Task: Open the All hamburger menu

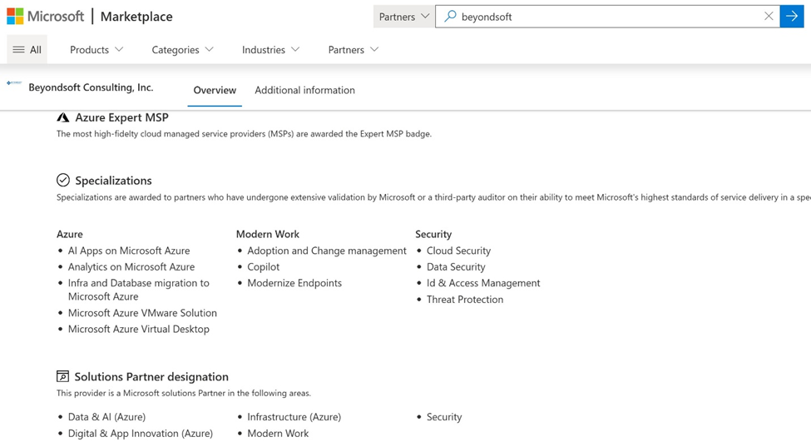Action: [27, 50]
